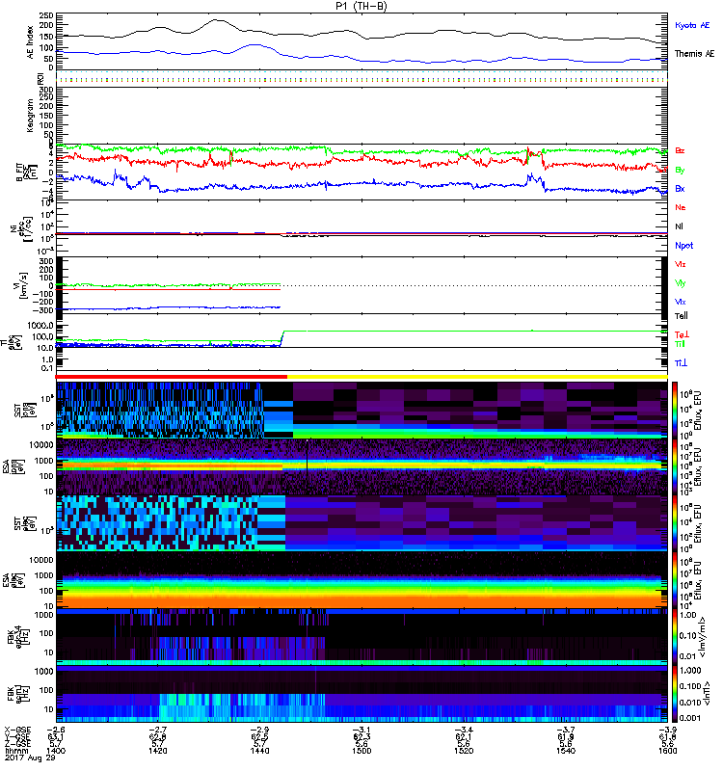Click the 250 tick on the AE Index axis
Image resolution: width=723 pixels, height=771 pixels.
point(46,15)
